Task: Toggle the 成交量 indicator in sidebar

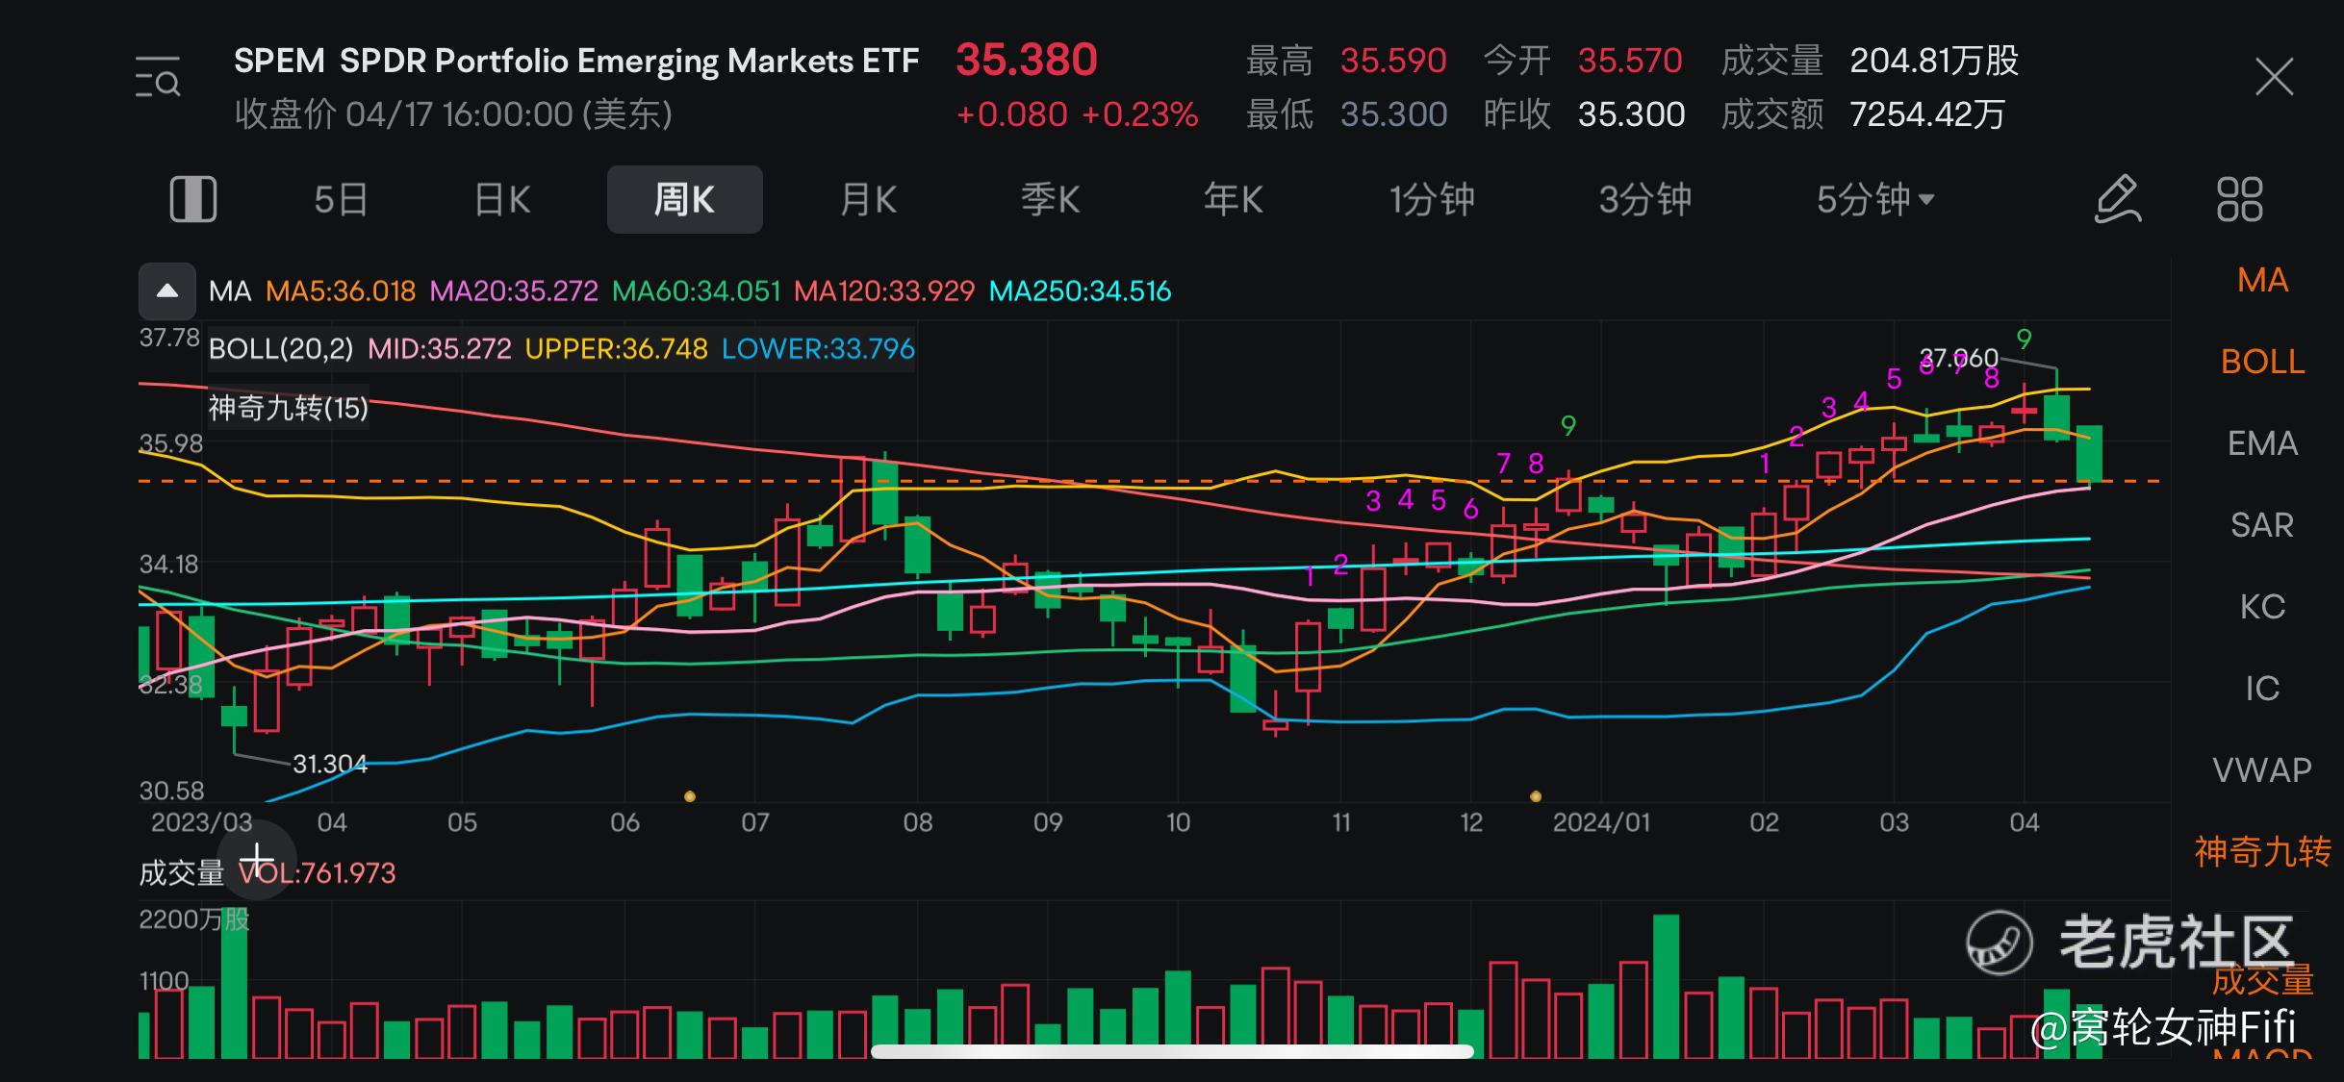Action: coord(2262,980)
